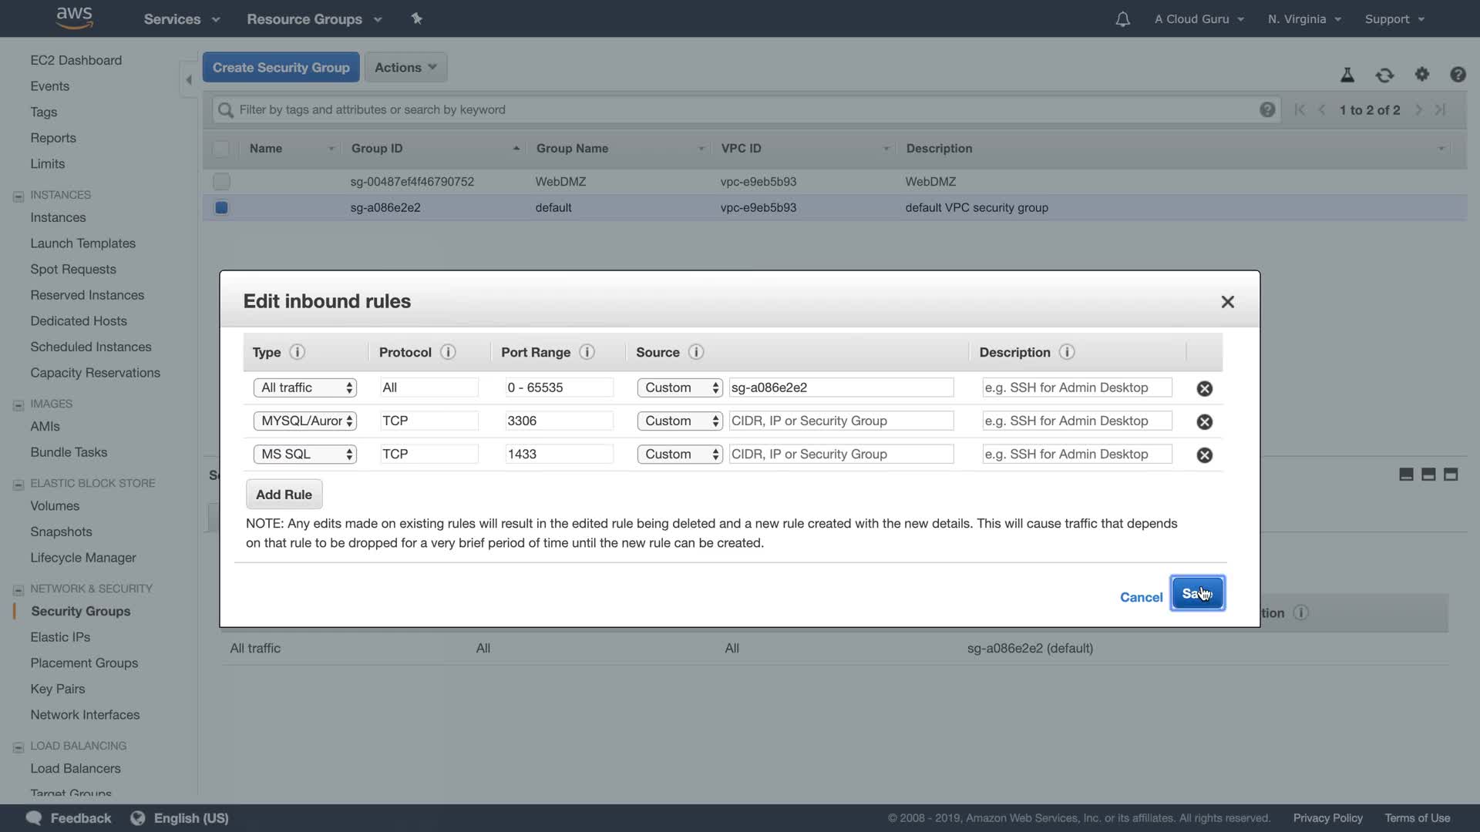Click the Port Range info icon
The width and height of the screenshot is (1480, 832).
coord(587,352)
